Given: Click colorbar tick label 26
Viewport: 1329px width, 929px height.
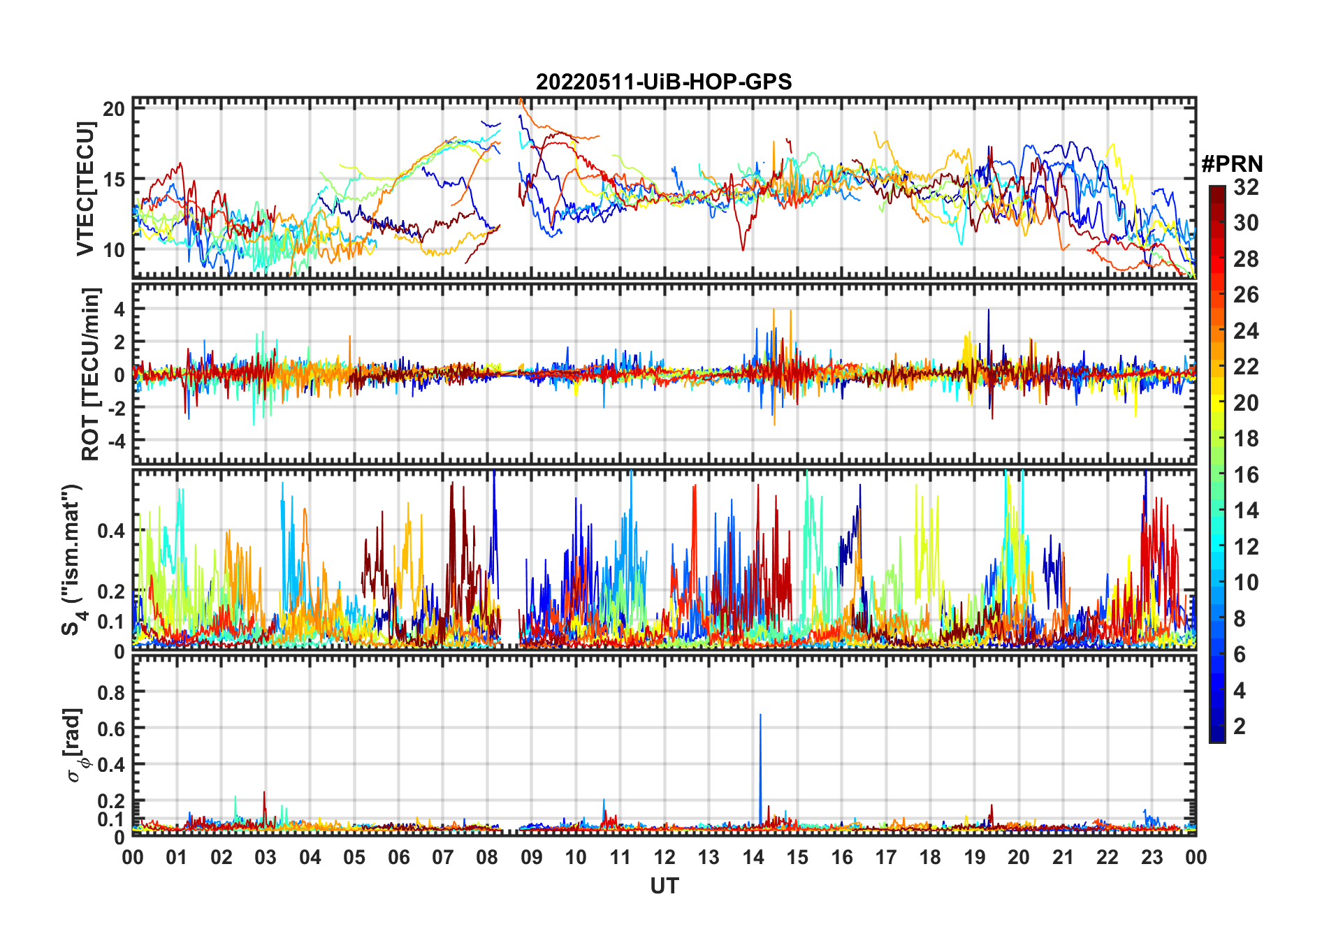Looking at the screenshot, I should point(1246,295).
